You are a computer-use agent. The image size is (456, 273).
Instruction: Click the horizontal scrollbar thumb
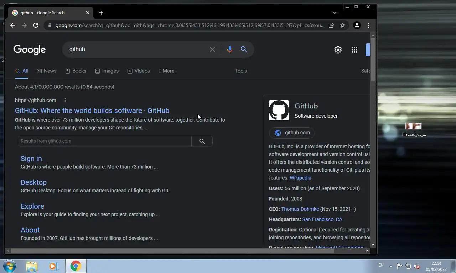coord(172,251)
